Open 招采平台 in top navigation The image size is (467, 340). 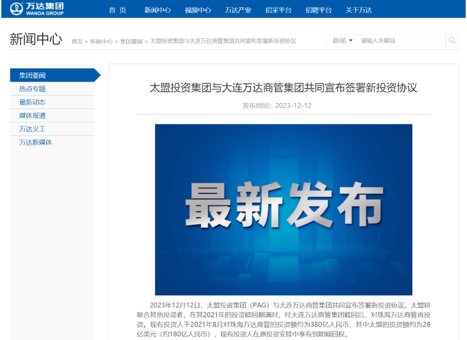278,10
